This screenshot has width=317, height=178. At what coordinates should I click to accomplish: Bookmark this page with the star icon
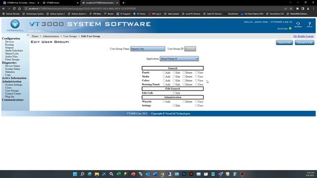(291, 9)
